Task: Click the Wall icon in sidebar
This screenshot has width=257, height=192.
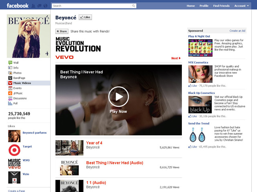Action: point(10,62)
